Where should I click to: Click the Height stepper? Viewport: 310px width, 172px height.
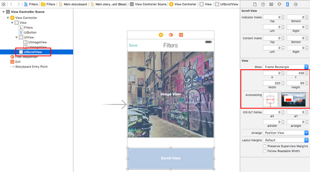tap(307, 83)
